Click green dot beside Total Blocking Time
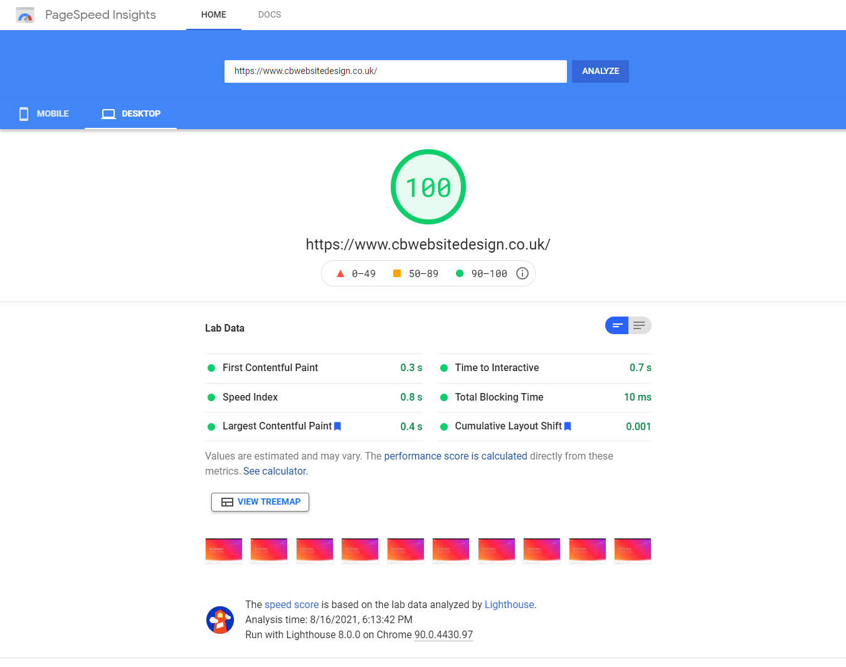This screenshot has width=846, height=667. click(x=444, y=397)
